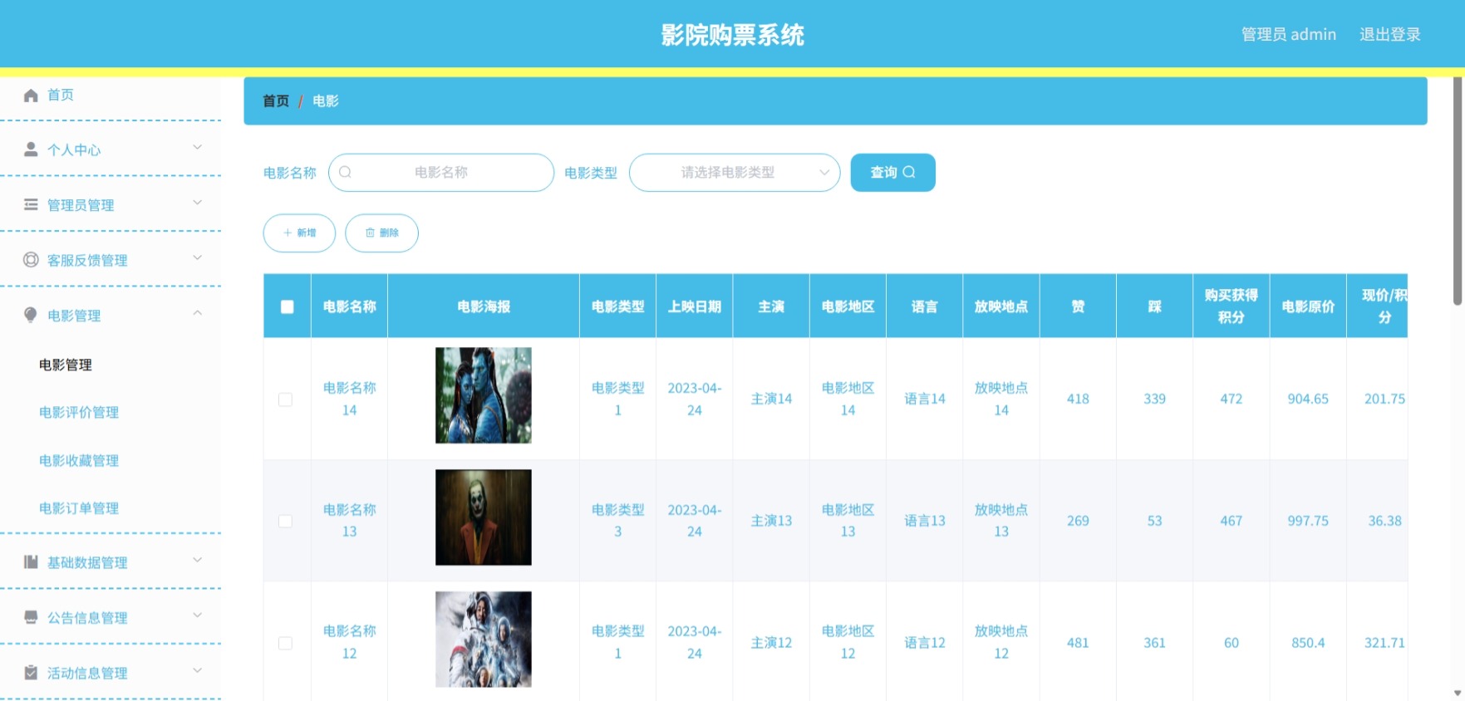Open 电影订单管理 submenu item
The width and height of the screenshot is (1465, 701).
click(x=79, y=508)
